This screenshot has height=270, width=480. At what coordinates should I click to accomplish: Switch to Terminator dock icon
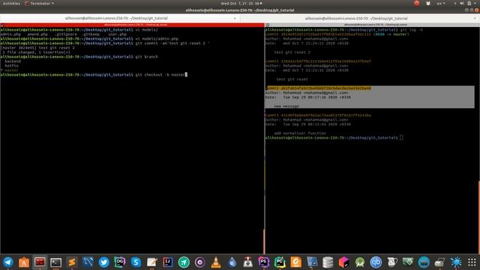pos(40,262)
